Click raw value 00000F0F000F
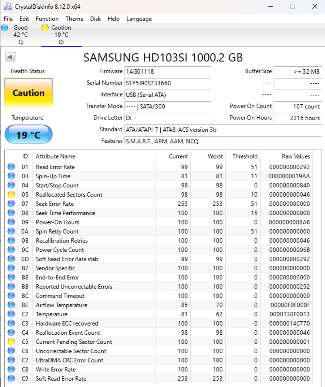Image resolution: width=325 pixels, height=387 pixels. tap(290, 305)
